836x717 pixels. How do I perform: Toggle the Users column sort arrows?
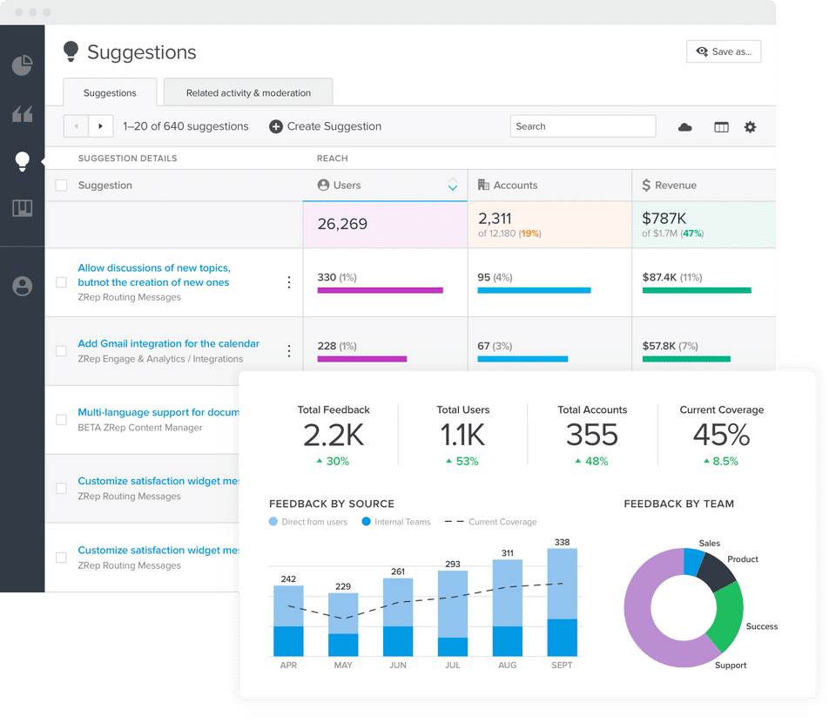point(453,185)
